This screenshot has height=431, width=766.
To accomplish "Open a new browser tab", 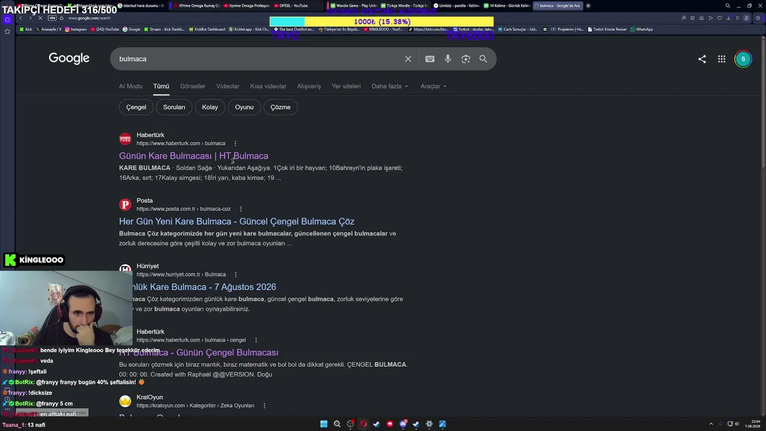I will point(588,5).
